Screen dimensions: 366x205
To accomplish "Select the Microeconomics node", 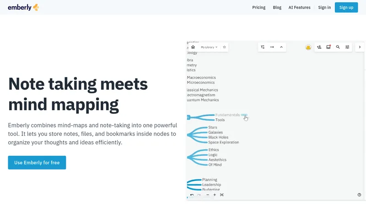I will pyautogui.click(x=201, y=82).
